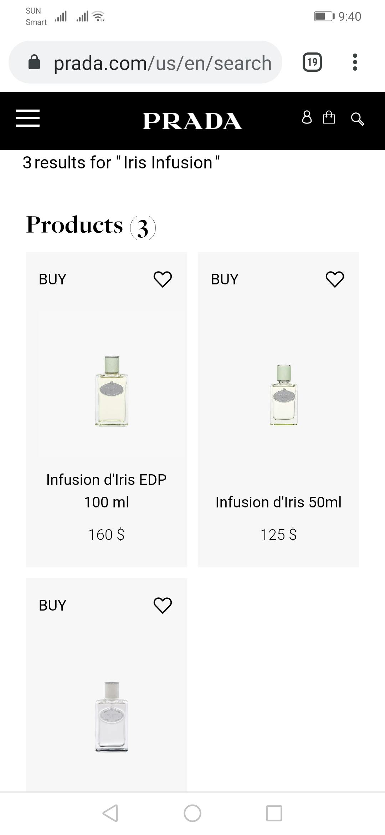Open the account profile icon
Viewport: 385px width, 835px height.
pyautogui.click(x=307, y=117)
